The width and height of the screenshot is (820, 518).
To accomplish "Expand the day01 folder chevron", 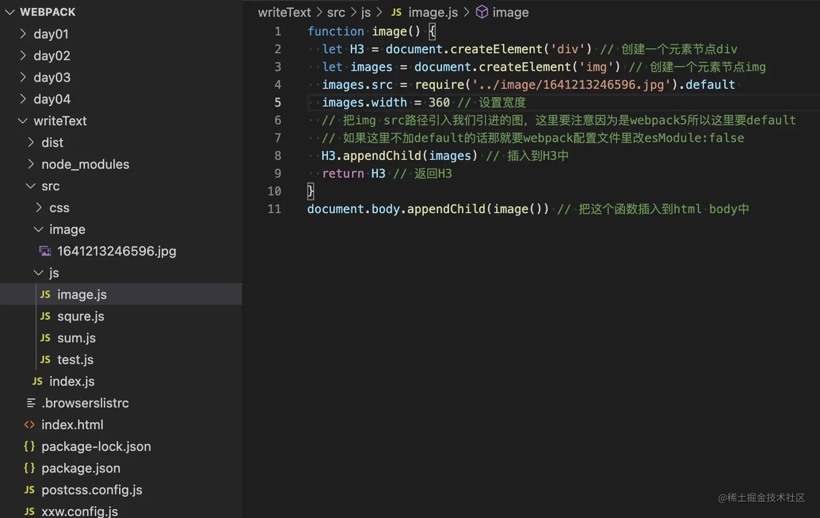I will [x=23, y=34].
